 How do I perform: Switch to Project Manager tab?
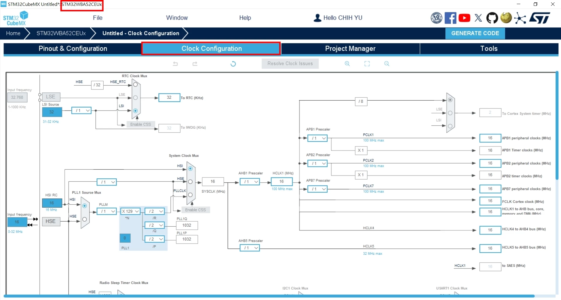coord(350,49)
